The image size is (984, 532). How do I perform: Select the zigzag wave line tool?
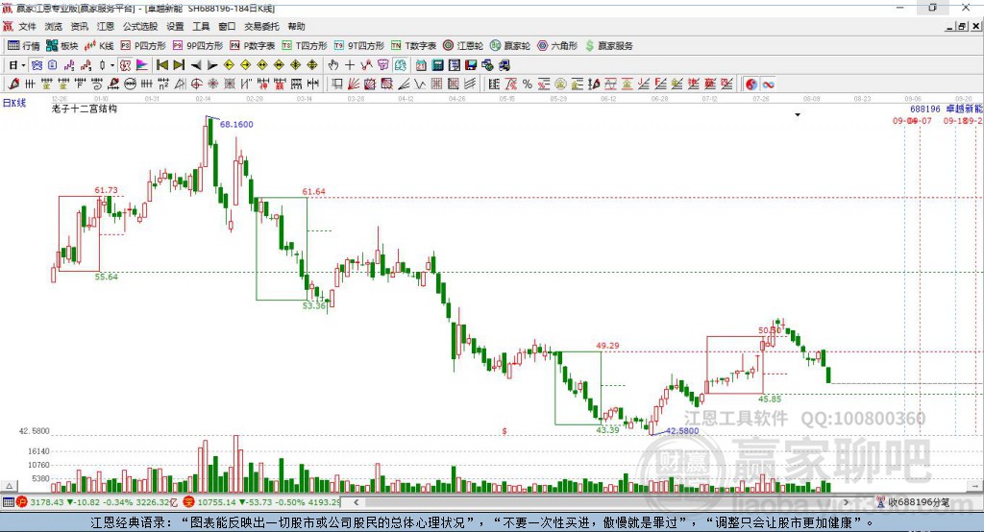pos(420,85)
